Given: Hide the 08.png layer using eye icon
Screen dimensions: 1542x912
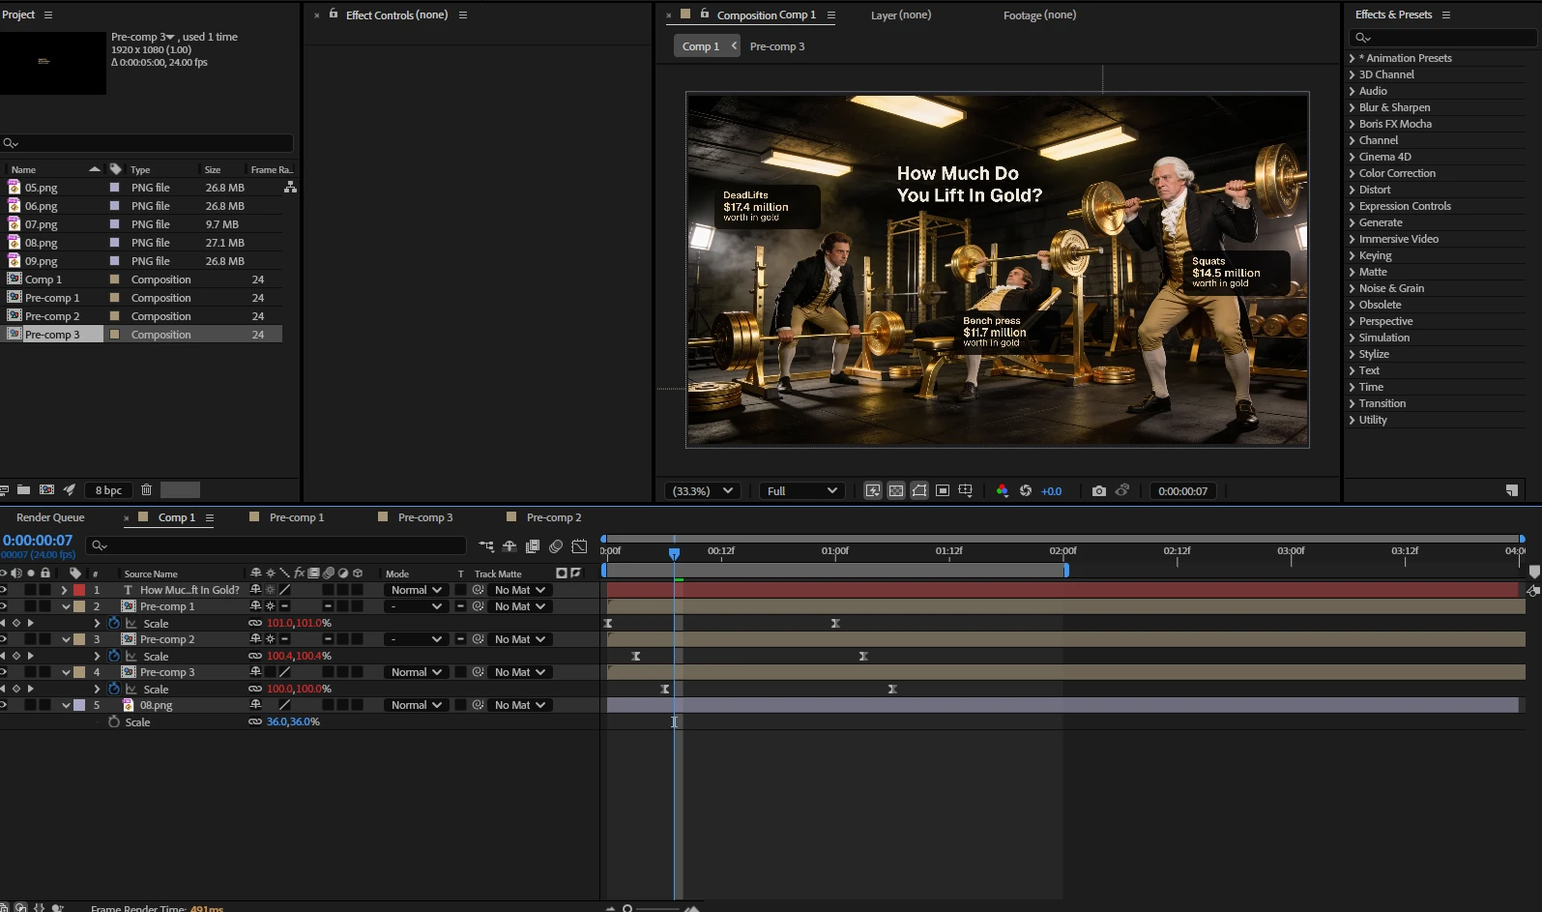Looking at the screenshot, I should click(4, 705).
